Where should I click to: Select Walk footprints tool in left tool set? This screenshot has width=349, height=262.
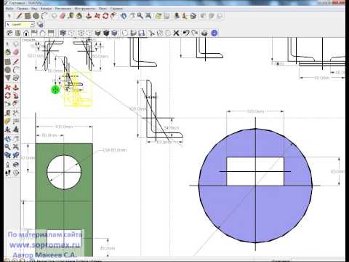pyautogui.click(x=8, y=172)
